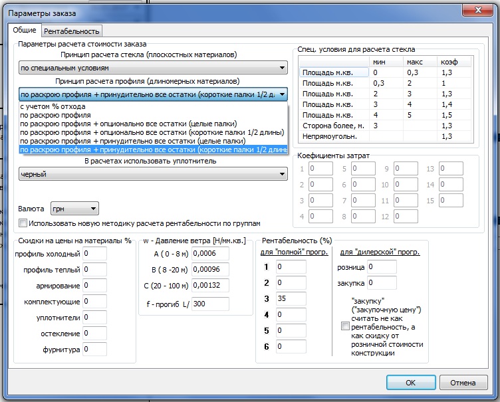
Task: Edit the f - прогиб L/ field
Action: 210,304
